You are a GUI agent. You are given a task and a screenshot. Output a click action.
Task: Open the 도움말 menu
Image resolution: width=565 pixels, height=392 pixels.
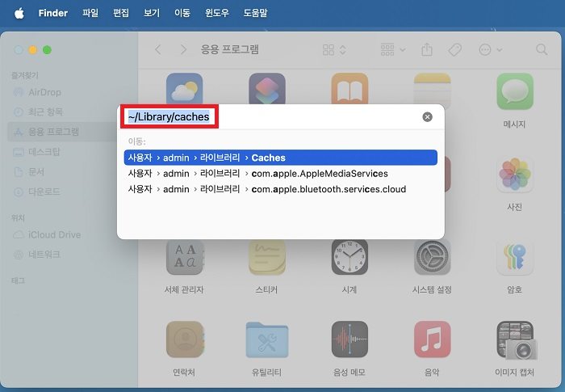tap(255, 13)
